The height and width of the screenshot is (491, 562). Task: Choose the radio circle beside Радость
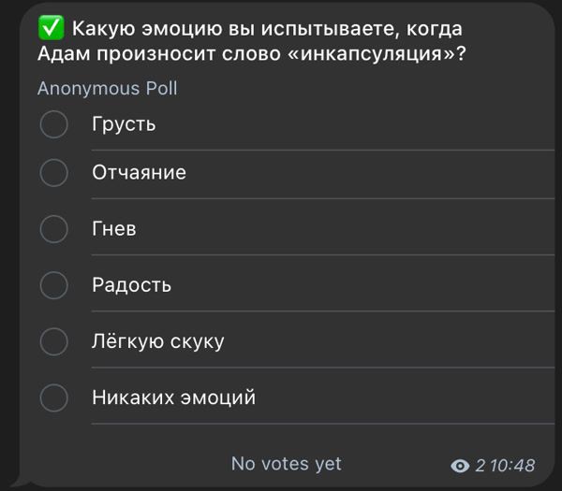pyautogui.click(x=54, y=284)
